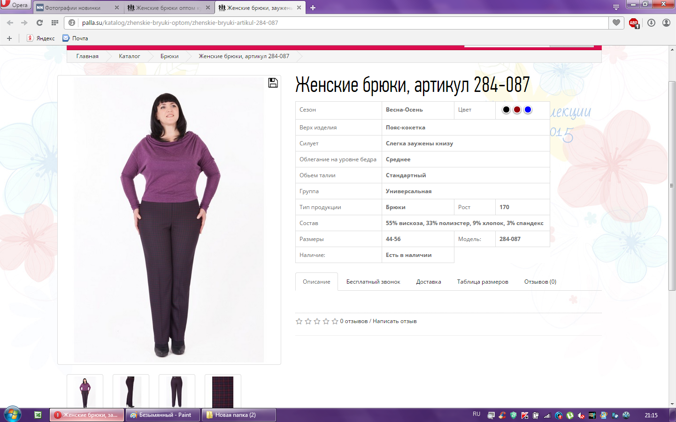Open uTorrent tray icon
This screenshot has height=422, width=676.
pyautogui.click(x=570, y=415)
